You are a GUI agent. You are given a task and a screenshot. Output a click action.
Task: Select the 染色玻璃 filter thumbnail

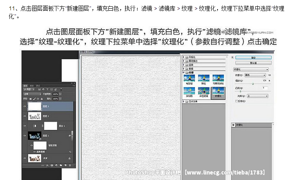coord(204,92)
